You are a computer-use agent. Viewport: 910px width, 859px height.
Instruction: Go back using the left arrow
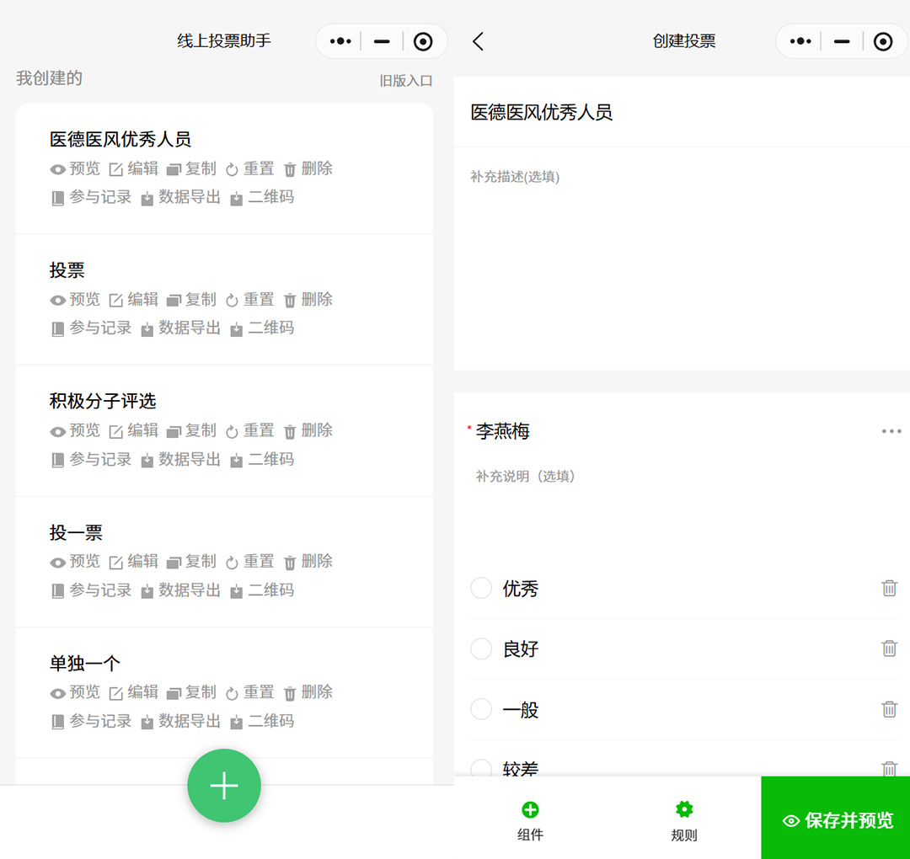478,41
